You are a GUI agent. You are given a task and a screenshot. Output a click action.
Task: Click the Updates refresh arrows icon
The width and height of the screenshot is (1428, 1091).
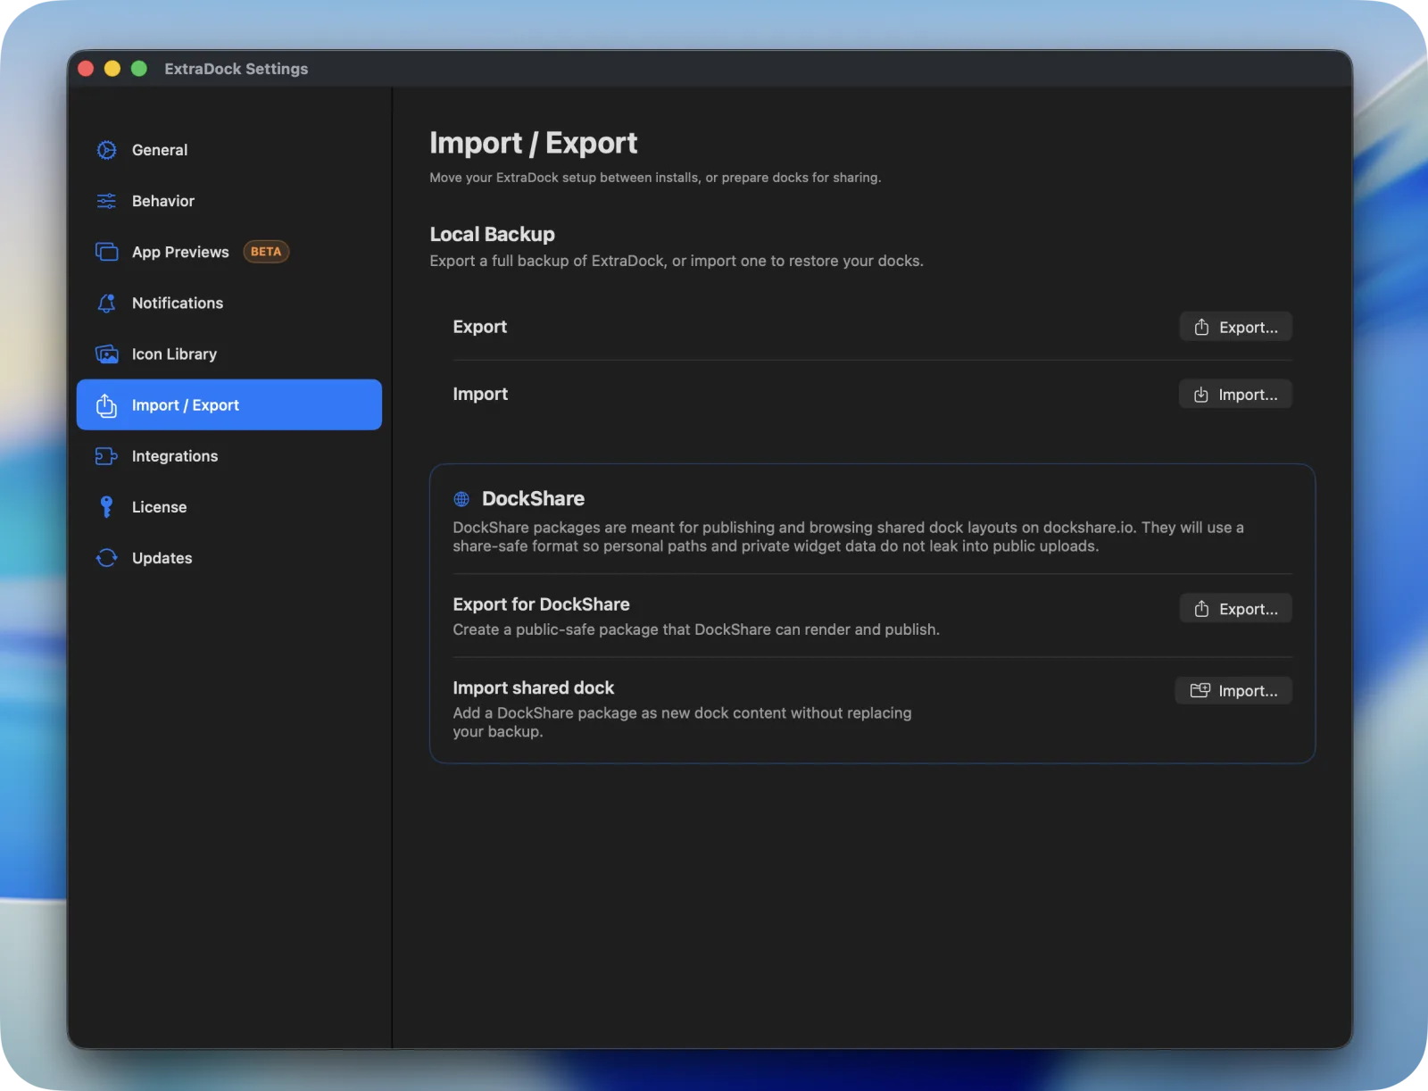click(106, 558)
